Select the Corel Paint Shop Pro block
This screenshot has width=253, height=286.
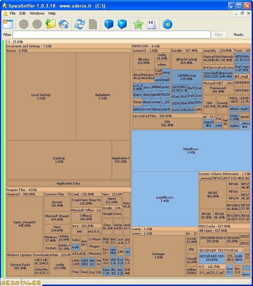tap(86, 202)
